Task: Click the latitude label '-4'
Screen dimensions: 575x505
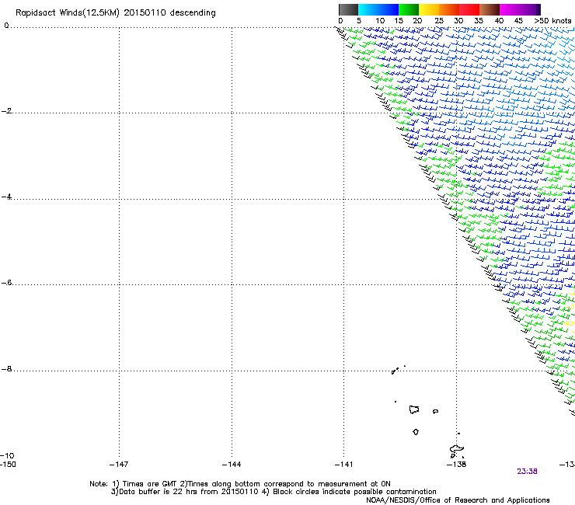Action: (6, 197)
